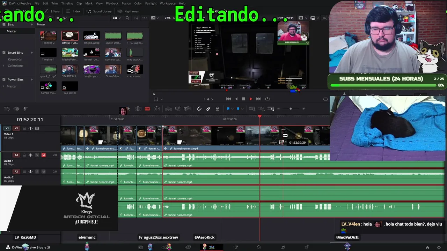
Task: Open the Edit menu
Action: click(x=45, y=3)
